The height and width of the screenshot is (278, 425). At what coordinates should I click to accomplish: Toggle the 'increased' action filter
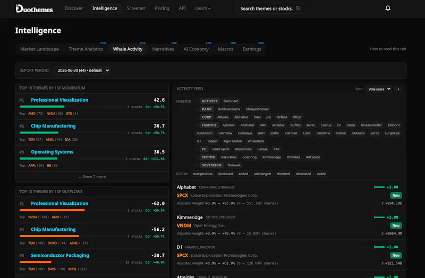pyautogui.click(x=225, y=174)
